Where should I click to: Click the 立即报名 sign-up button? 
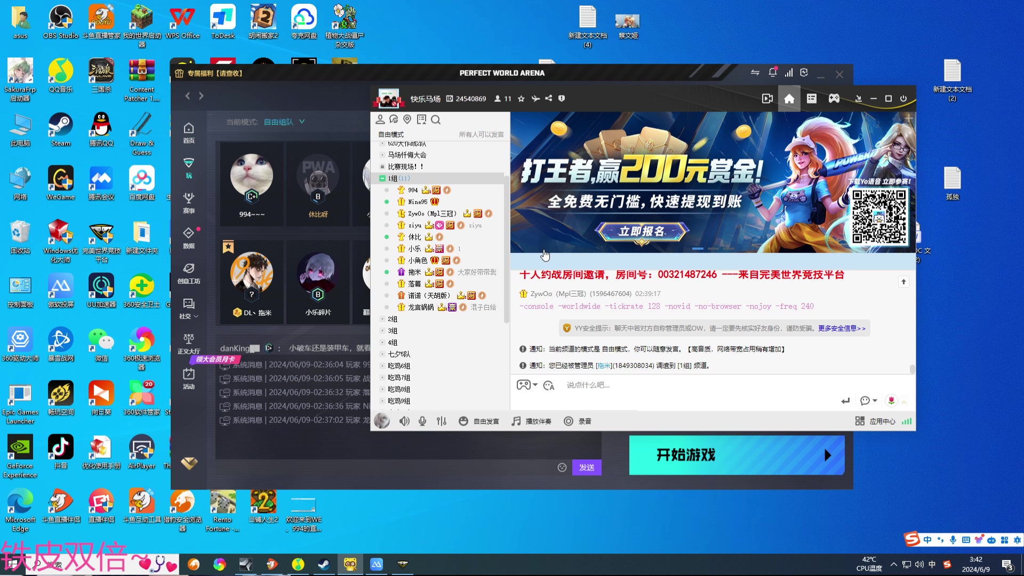tap(642, 233)
